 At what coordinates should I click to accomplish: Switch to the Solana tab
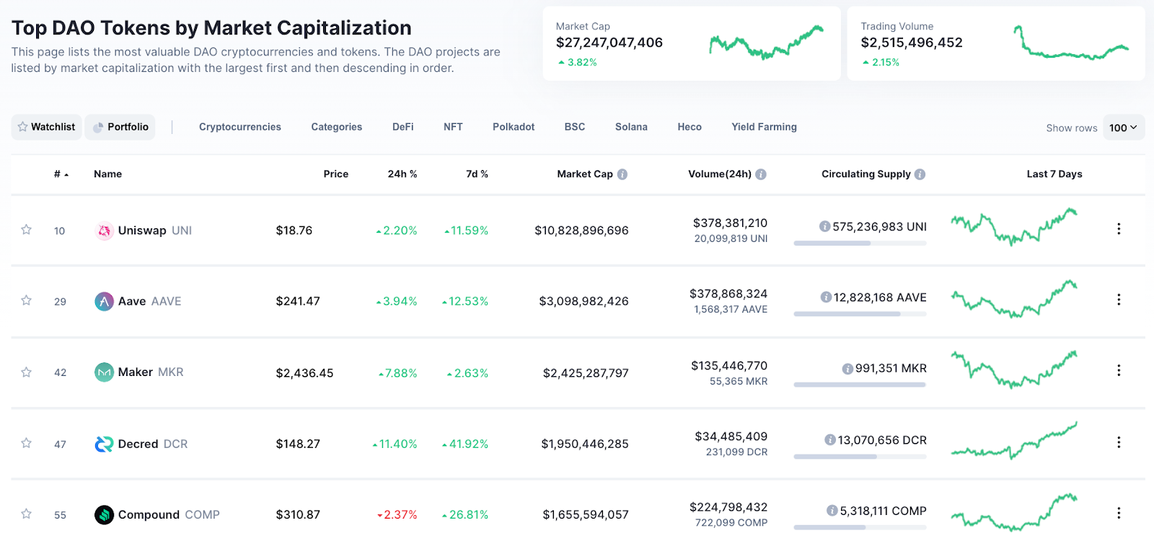pos(631,127)
